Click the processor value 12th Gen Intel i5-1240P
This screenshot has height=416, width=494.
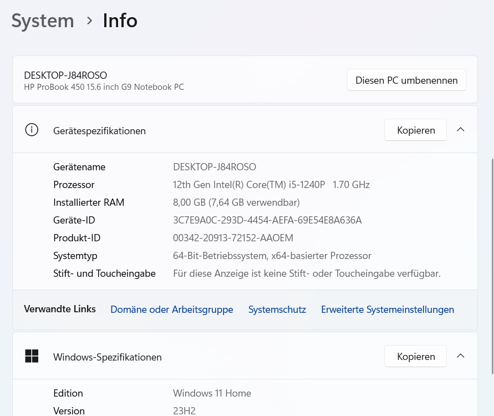(271, 185)
